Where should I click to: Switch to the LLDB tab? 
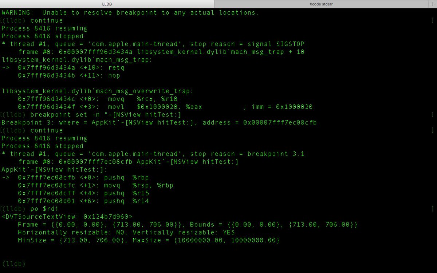pyautogui.click(x=107, y=4)
